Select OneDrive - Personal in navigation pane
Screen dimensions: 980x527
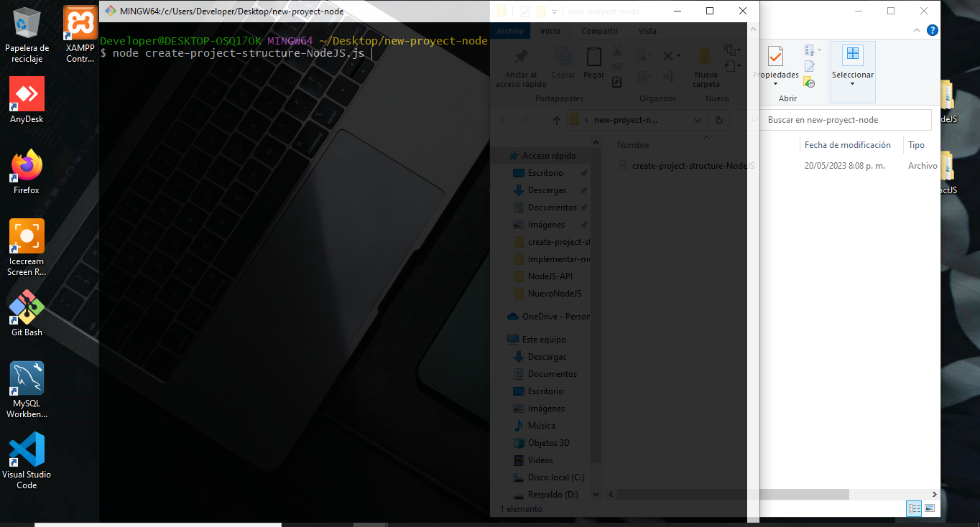click(550, 317)
